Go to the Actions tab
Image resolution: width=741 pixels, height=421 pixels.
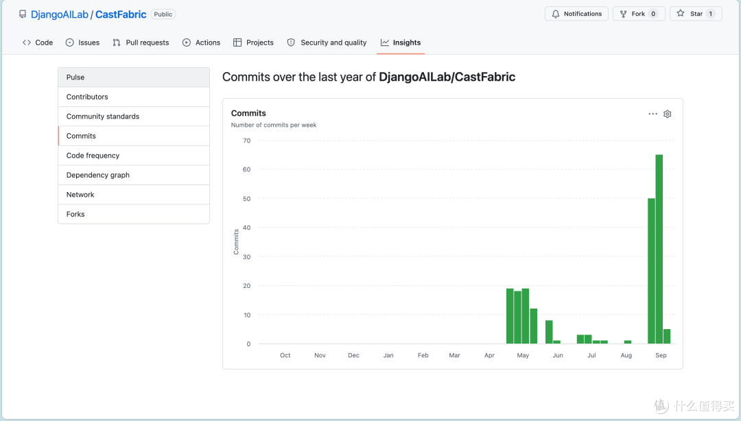click(201, 43)
